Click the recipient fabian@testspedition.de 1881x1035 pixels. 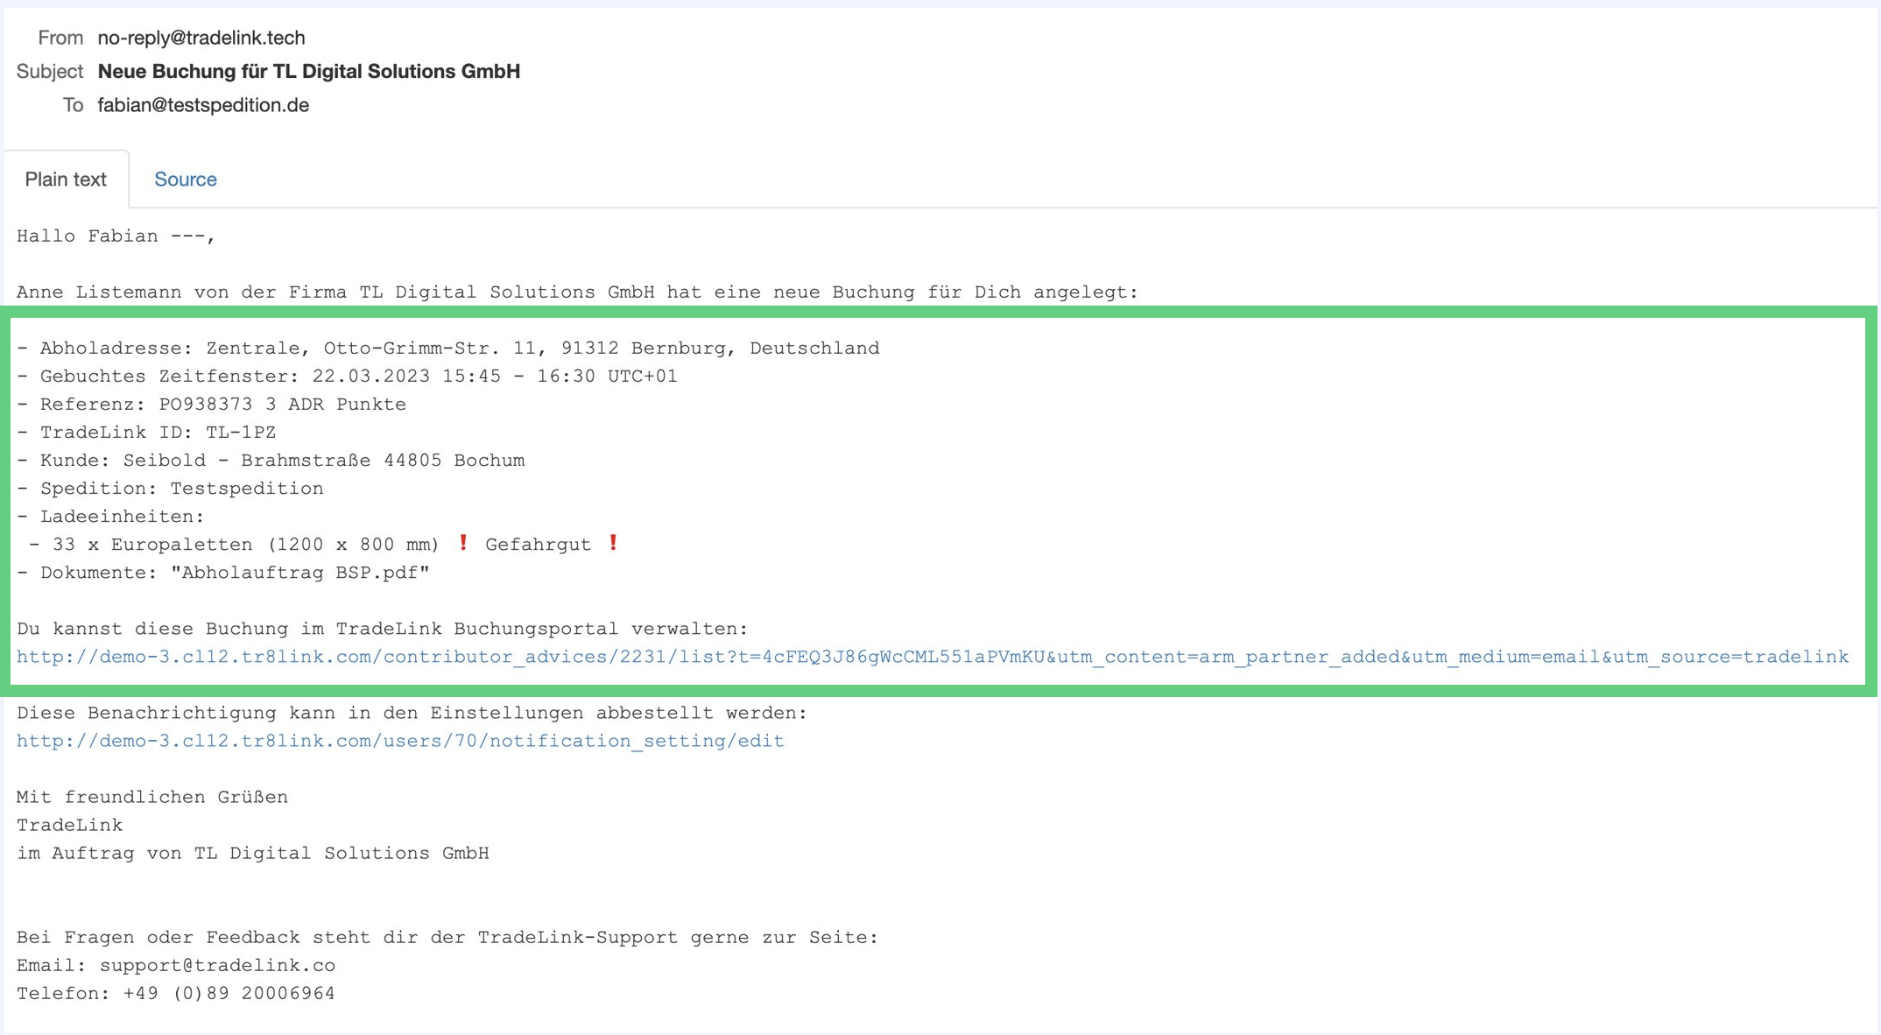click(x=203, y=105)
